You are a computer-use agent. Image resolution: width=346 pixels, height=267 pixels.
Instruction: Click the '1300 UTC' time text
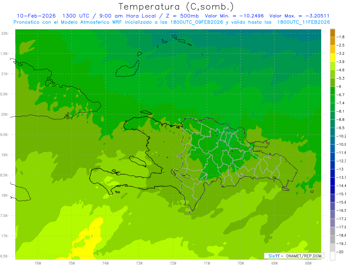pyautogui.click(x=76, y=16)
